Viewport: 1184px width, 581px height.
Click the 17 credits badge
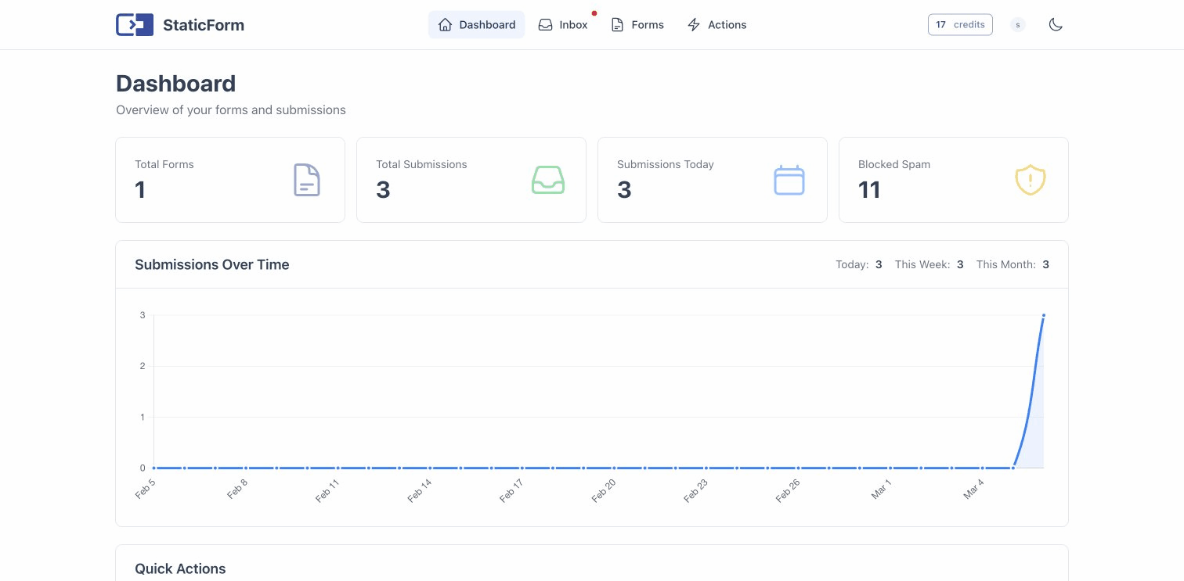pyautogui.click(x=960, y=24)
